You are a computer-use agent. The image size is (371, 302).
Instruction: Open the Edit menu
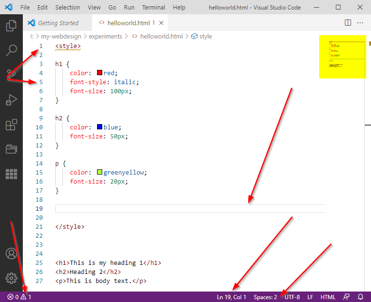42,7
